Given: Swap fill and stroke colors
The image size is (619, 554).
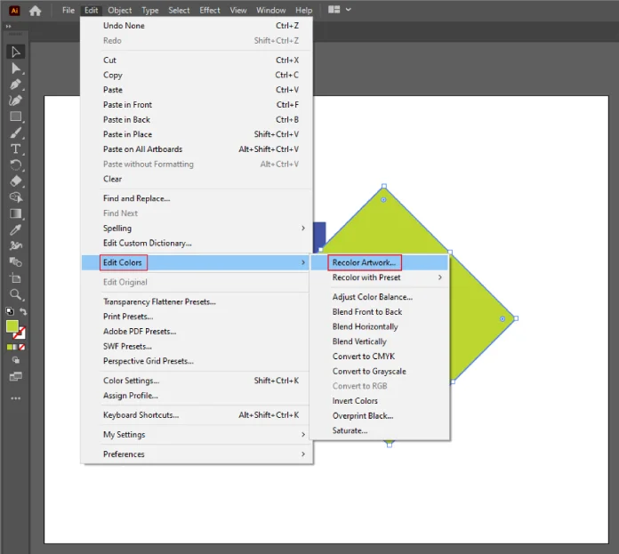Looking at the screenshot, I should click(x=24, y=312).
